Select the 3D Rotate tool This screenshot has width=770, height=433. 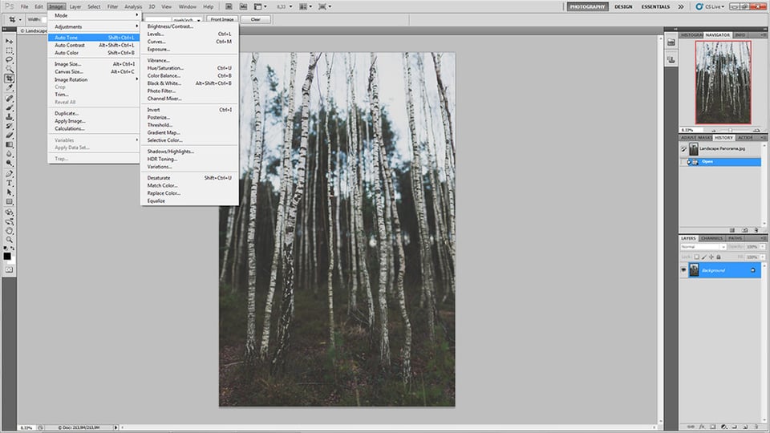9,212
